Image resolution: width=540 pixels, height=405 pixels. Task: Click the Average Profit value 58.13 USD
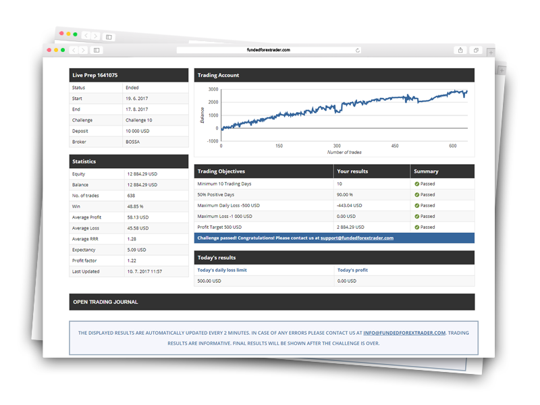[x=138, y=217]
